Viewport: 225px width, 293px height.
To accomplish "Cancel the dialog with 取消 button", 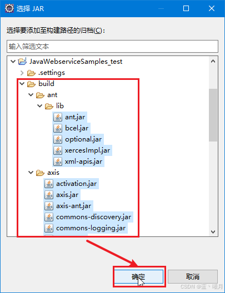I will coord(193,277).
